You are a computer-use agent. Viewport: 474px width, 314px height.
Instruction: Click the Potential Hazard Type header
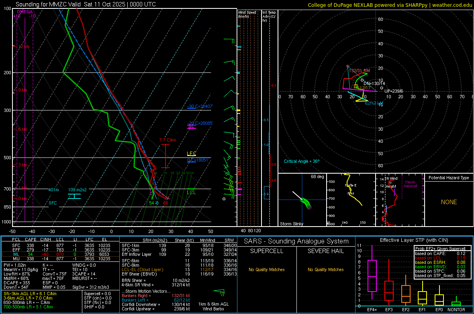[449, 178]
